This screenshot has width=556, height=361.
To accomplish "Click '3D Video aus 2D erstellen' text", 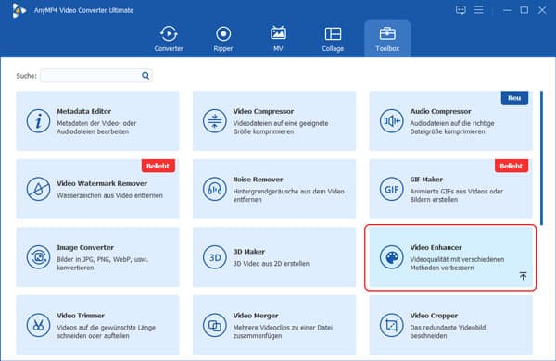I will point(271,264).
